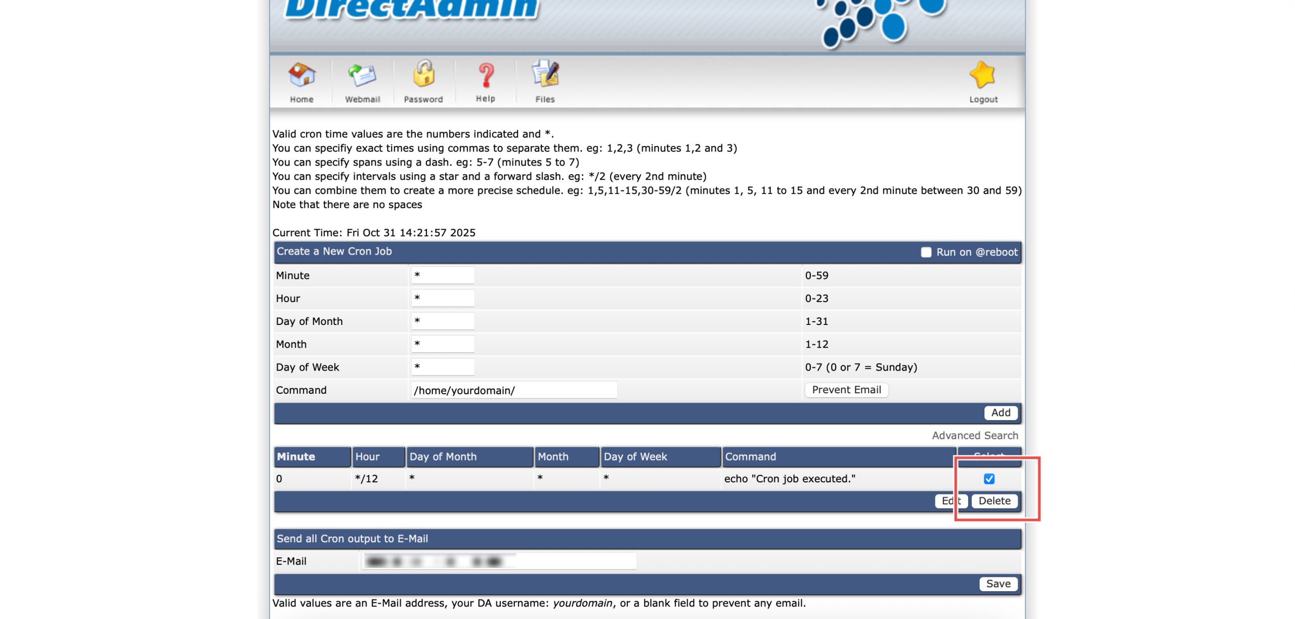Screen dimensions: 1295x619
Task: Focus the Day of Week input field
Action: (x=443, y=367)
